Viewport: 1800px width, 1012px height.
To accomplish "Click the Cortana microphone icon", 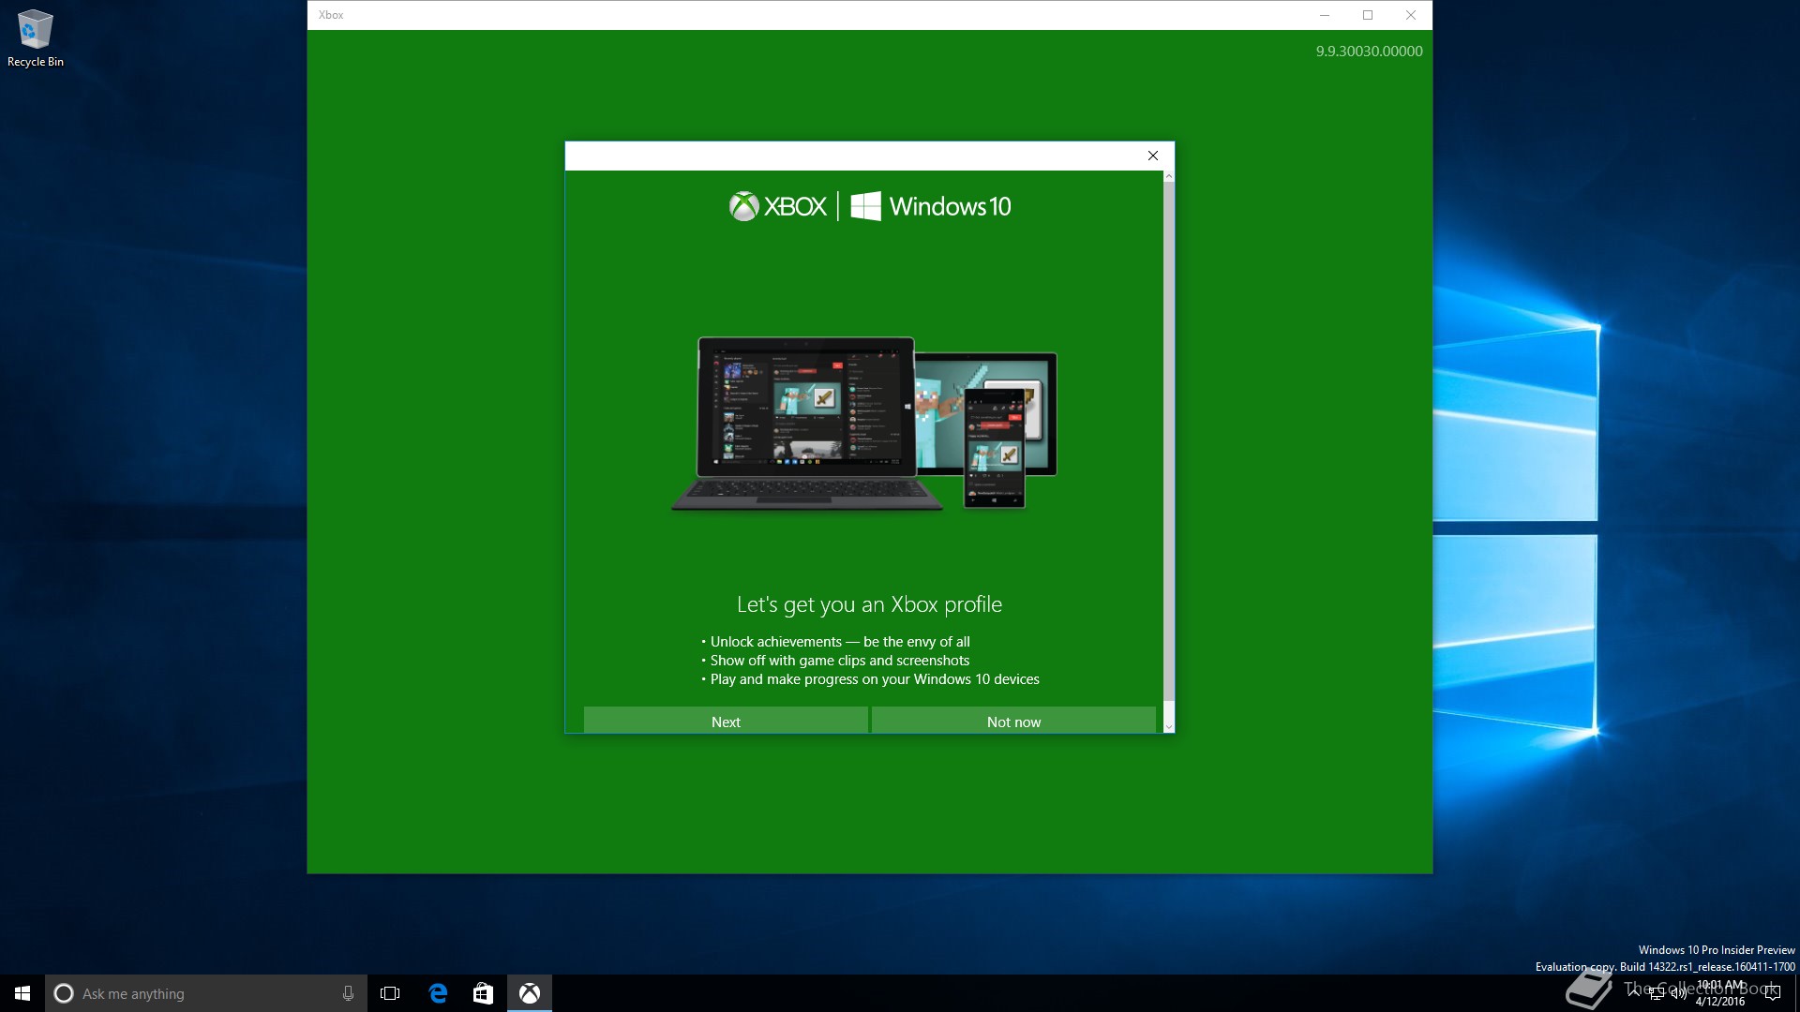I will 348,993.
